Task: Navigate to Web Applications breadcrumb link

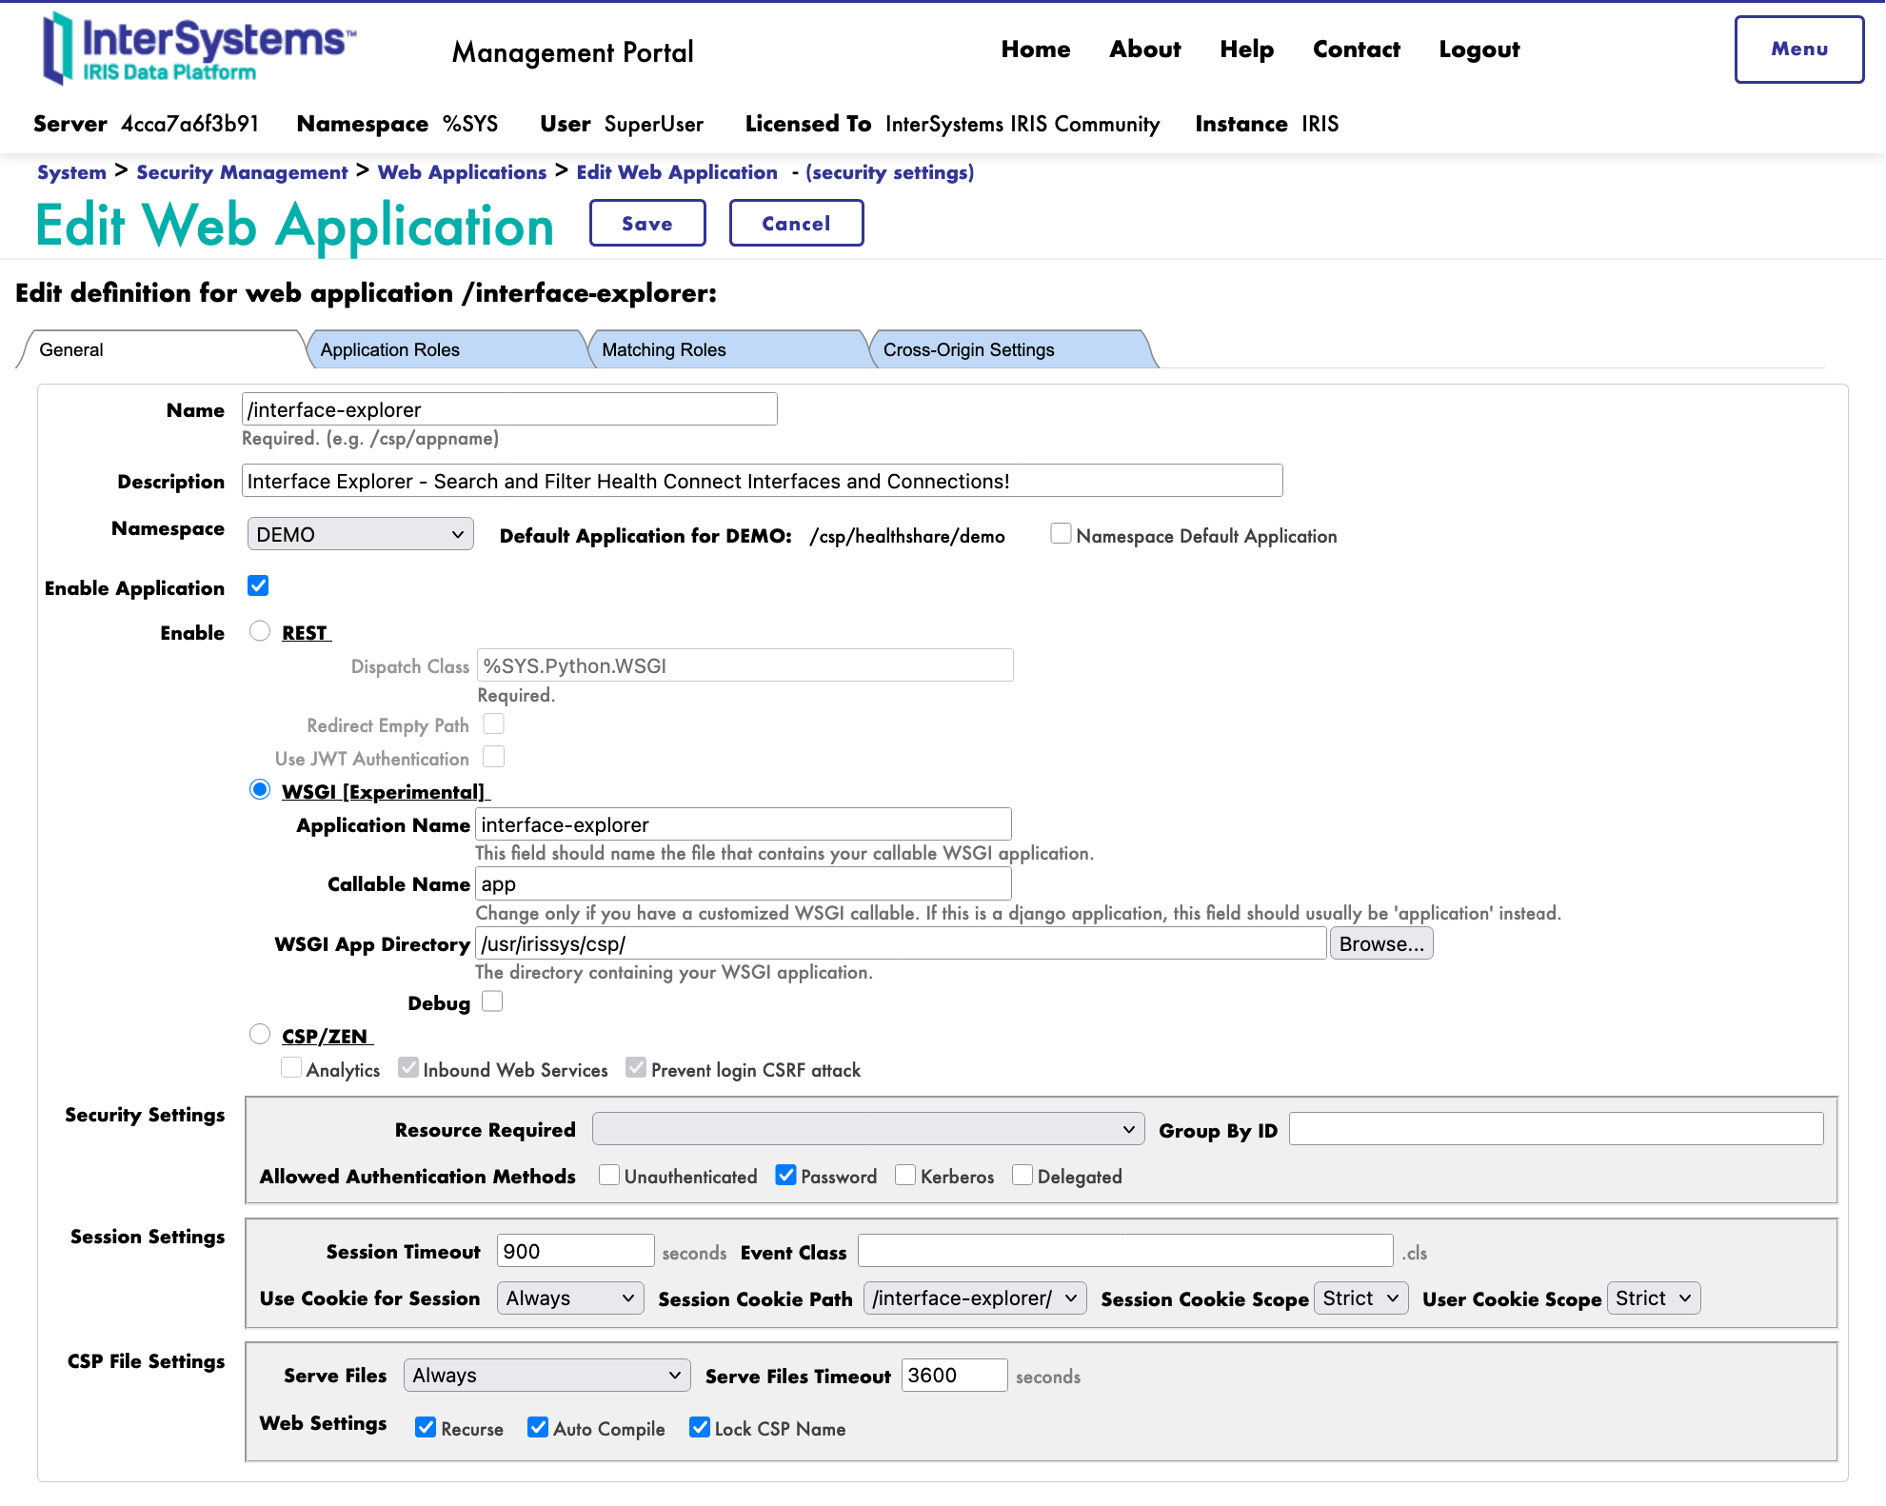Action: pyautogui.click(x=462, y=172)
